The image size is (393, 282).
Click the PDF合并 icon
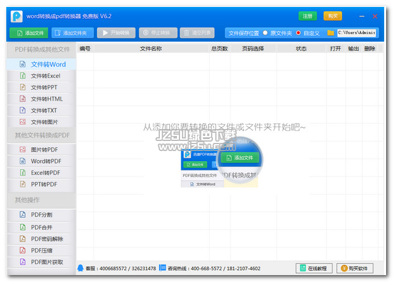tap(23, 227)
